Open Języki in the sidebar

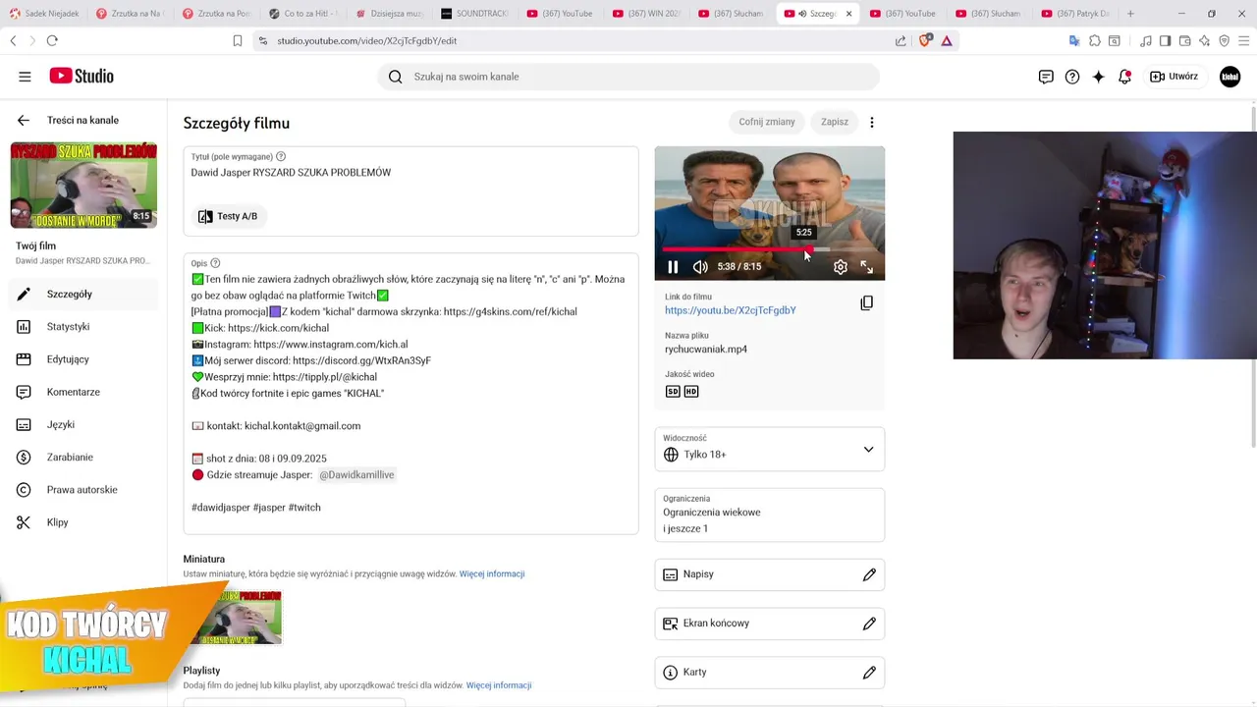point(83,424)
